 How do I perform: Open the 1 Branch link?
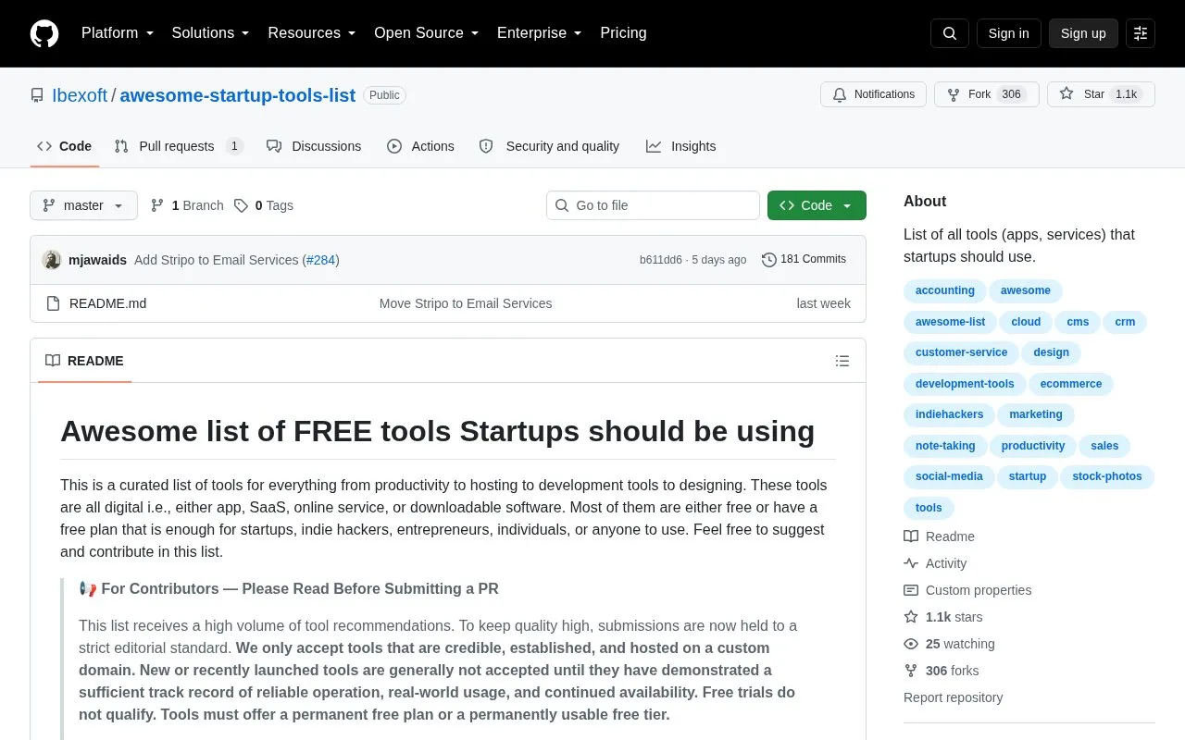click(x=187, y=205)
